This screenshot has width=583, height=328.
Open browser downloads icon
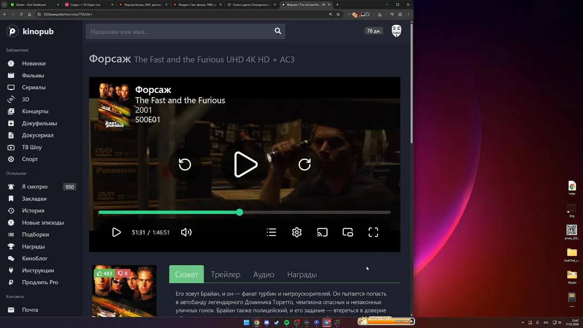[x=379, y=14]
